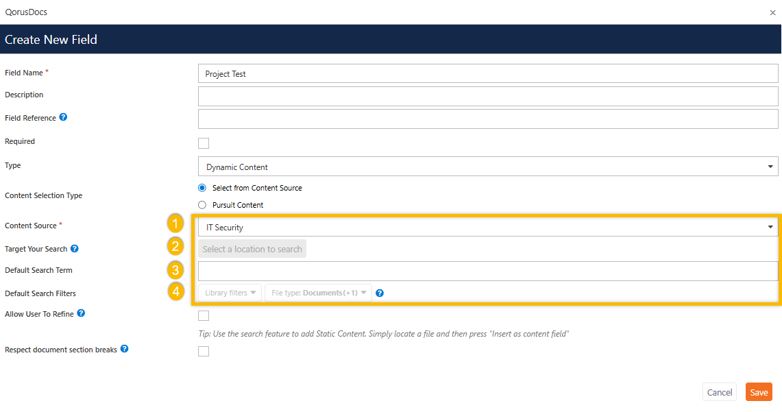Close the QorusDocs dialog window
782x412 pixels.
click(x=772, y=12)
